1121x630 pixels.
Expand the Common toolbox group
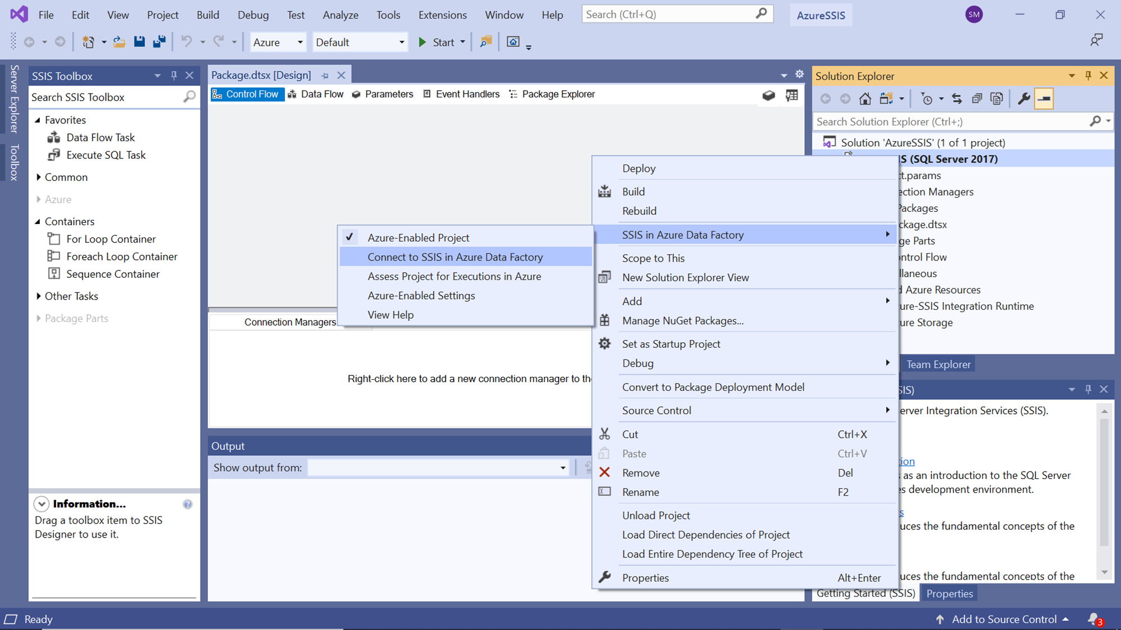tap(39, 177)
